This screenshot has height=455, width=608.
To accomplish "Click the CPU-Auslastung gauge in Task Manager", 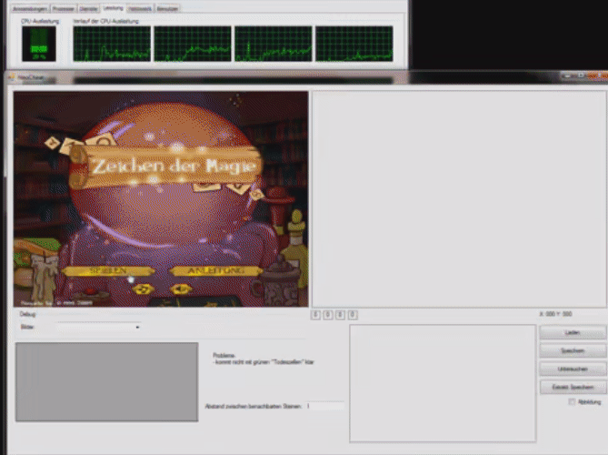I will pos(38,43).
